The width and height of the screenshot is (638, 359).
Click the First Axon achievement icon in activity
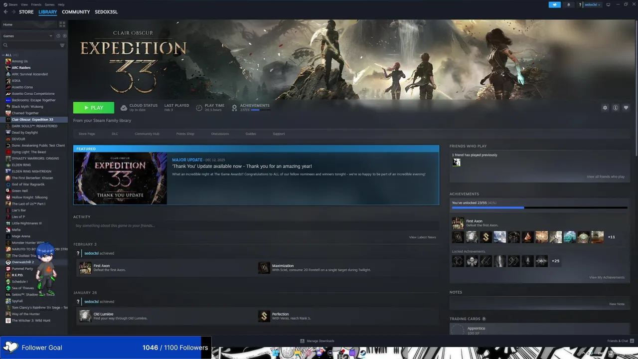(x=85, y=268)
